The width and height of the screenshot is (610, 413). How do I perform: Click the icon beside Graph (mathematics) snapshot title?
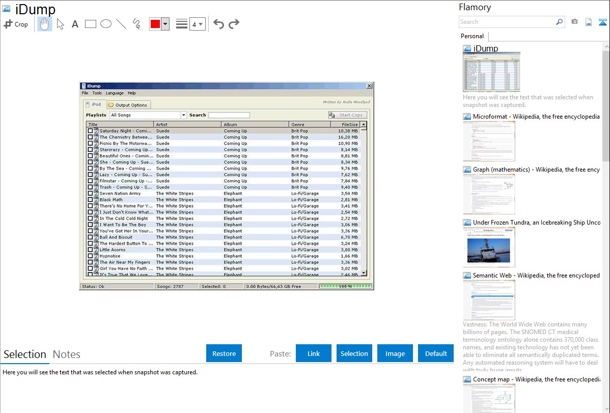click(x=467, y=170)
